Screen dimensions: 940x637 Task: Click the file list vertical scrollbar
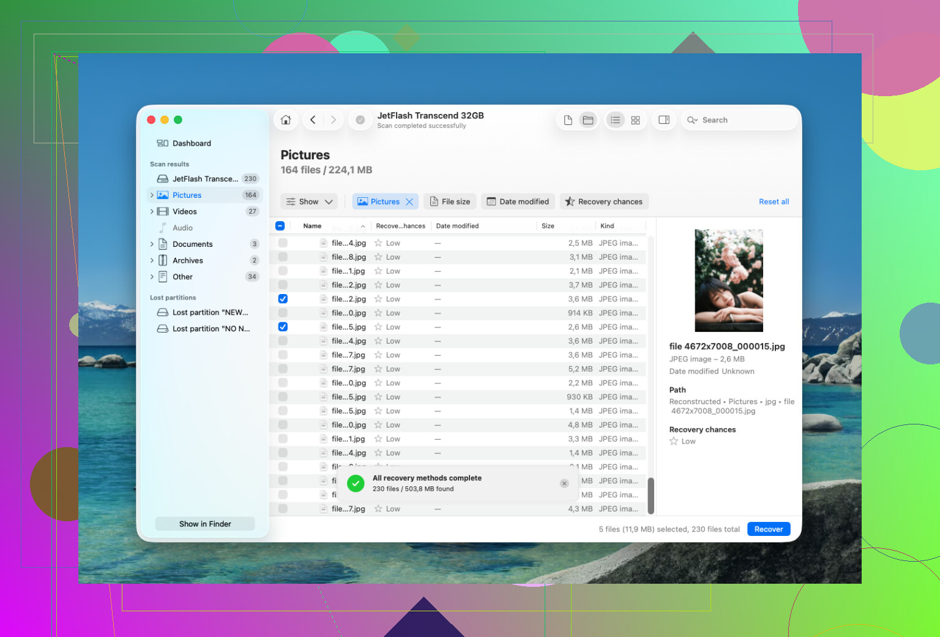[x=651, y=496]
